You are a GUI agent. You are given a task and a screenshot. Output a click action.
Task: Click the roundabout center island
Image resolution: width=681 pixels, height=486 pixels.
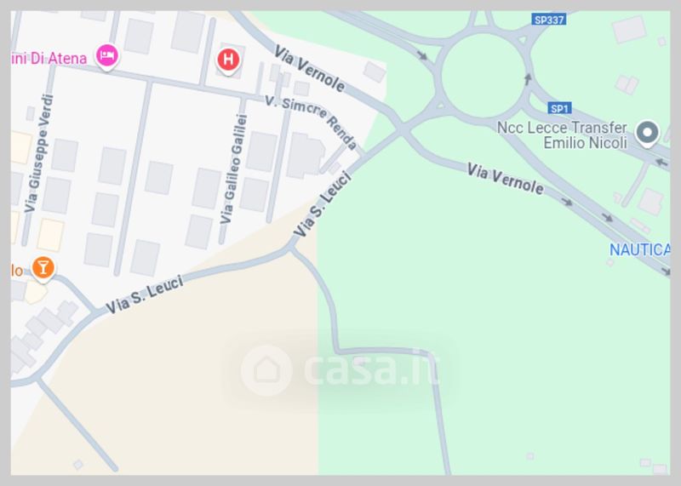(x=483, y=75)
